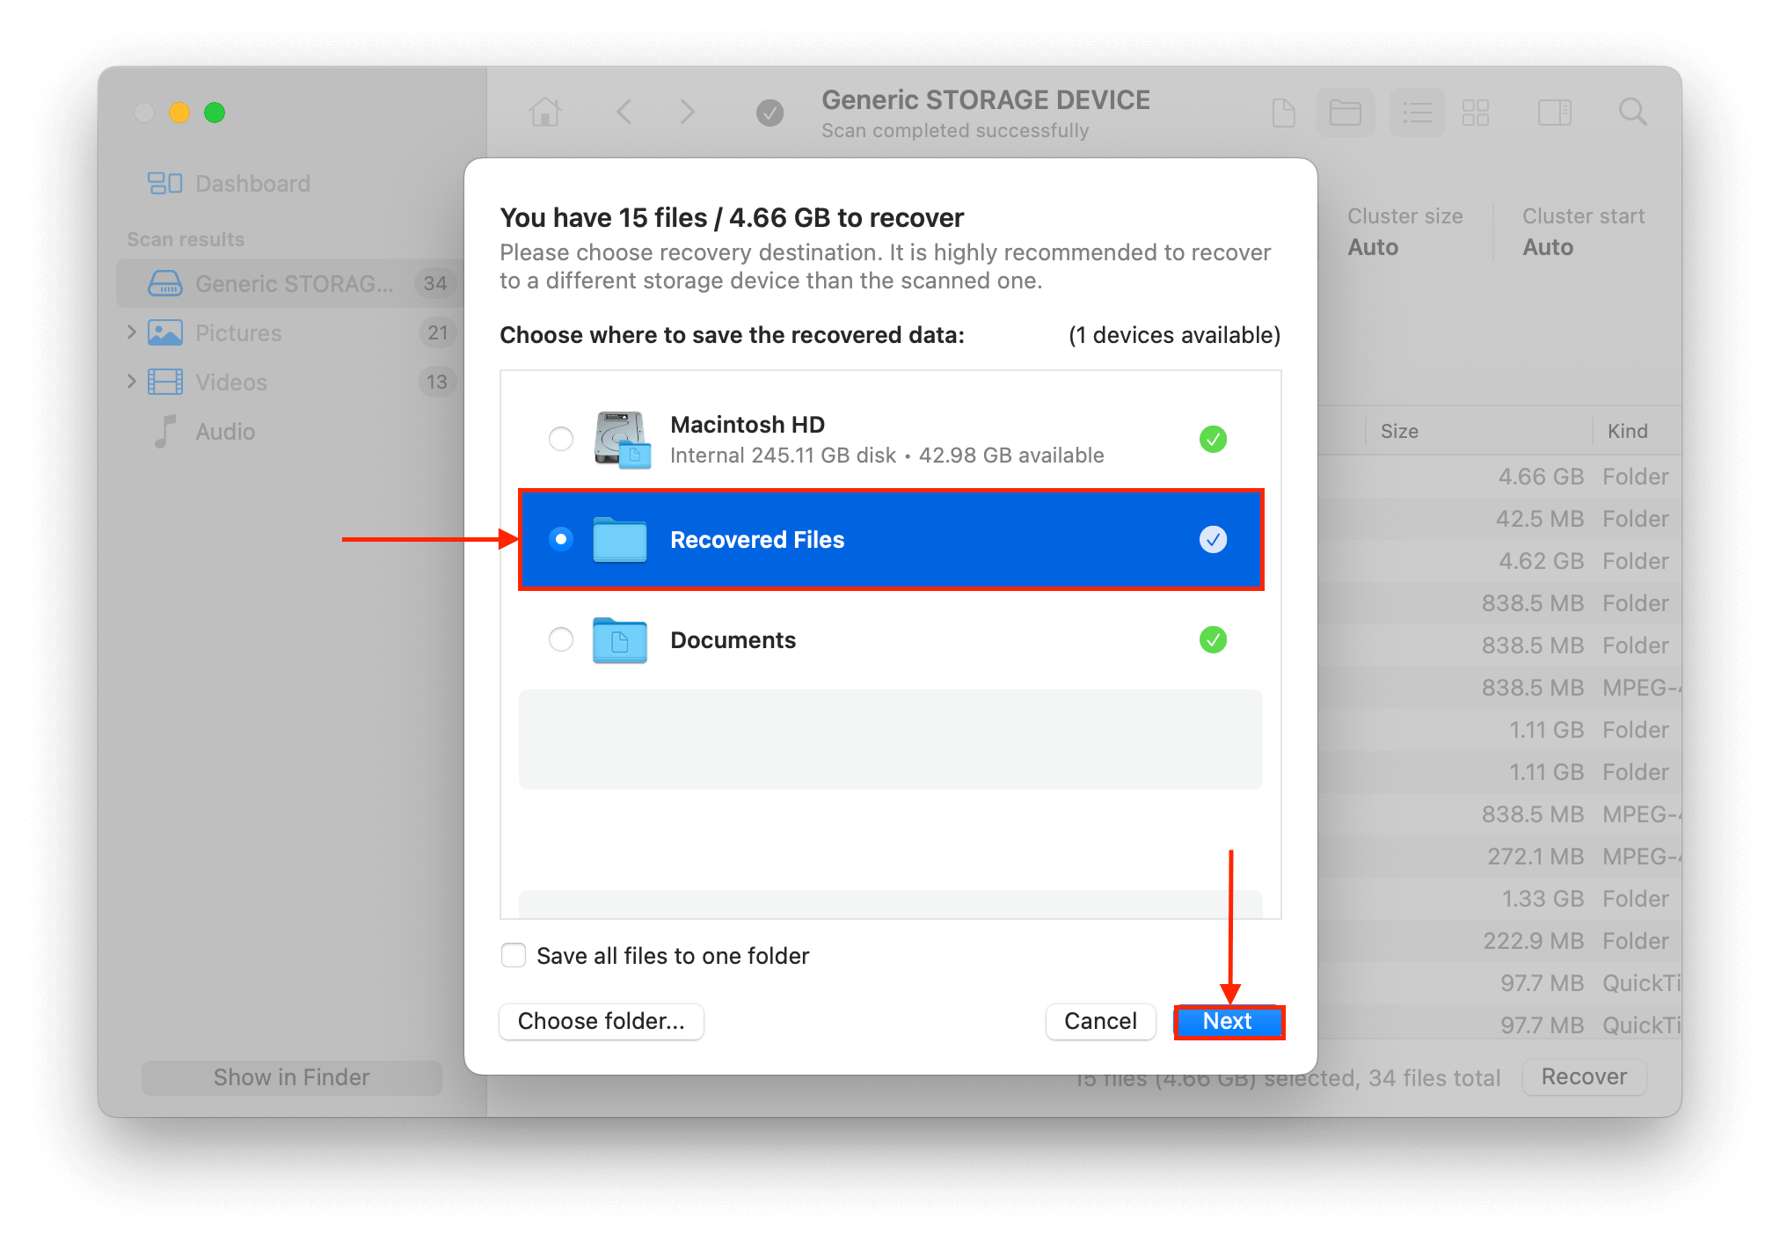Select the row showing 222.9 MB
Image resolution: width=1780 pixels, height=1247 pixels.
pyautogui.click(x=1500, y=941)
